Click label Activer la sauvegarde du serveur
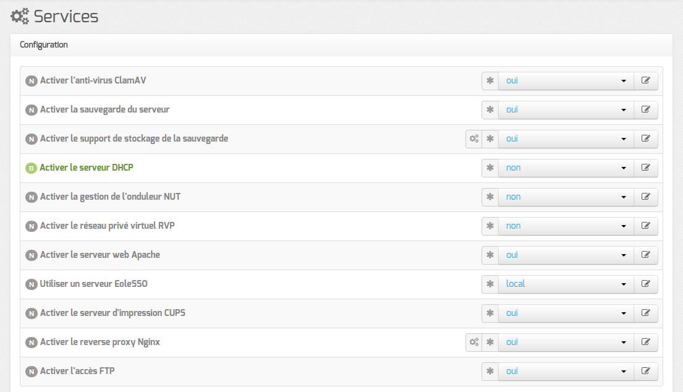The height and width of the screenshot is (392, 683). pos(104,110)
